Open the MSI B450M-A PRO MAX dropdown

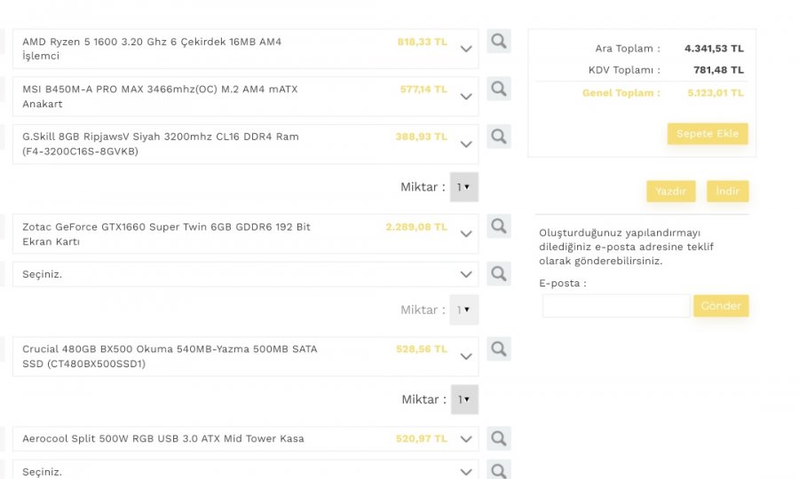(x=466, y=98)
